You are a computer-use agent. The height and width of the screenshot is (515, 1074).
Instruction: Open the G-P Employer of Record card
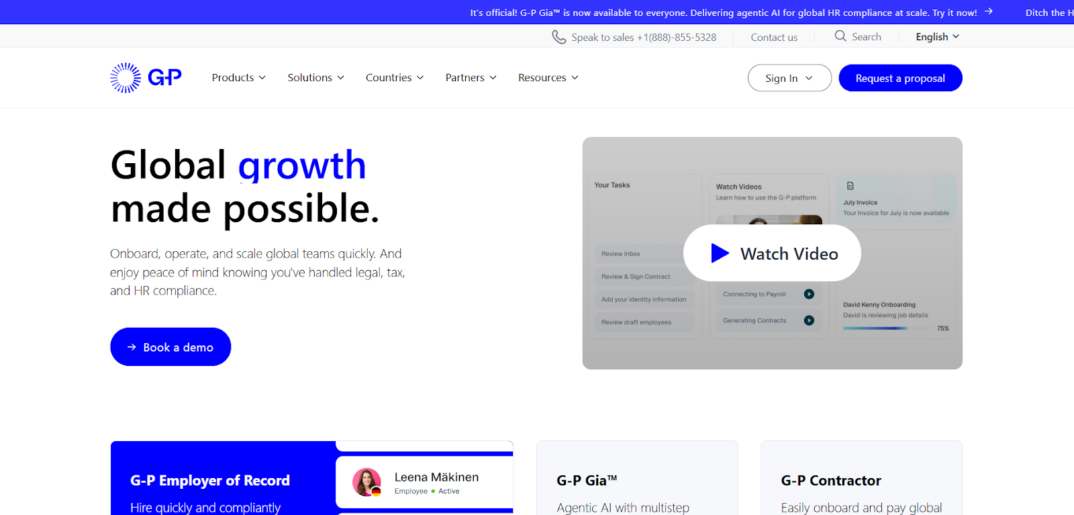(312, 478)
